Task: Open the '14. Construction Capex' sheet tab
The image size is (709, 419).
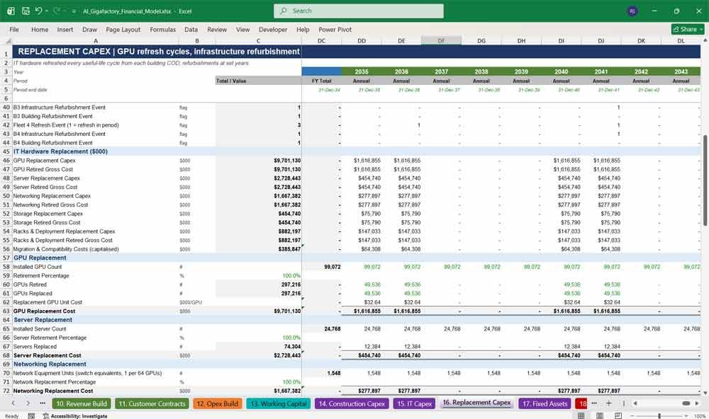Action: [352, 403]
